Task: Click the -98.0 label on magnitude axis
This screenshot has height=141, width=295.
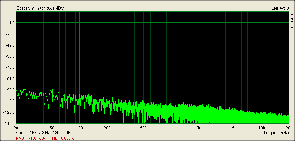Action: (x=11, y=90)
